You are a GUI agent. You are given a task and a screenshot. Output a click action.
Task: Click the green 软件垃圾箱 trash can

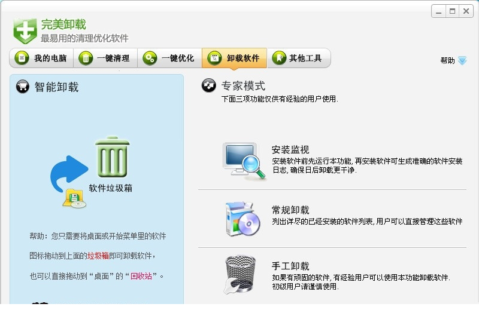tap(112, 157)
